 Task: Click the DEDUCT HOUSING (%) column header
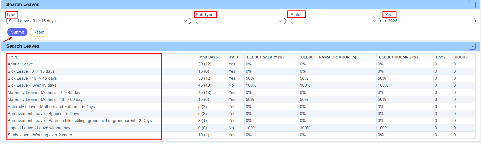click(398, 57)
